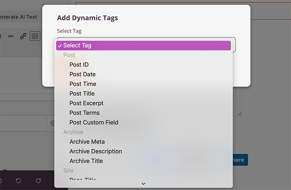Choose Post Date from tag list

(83, 74)
